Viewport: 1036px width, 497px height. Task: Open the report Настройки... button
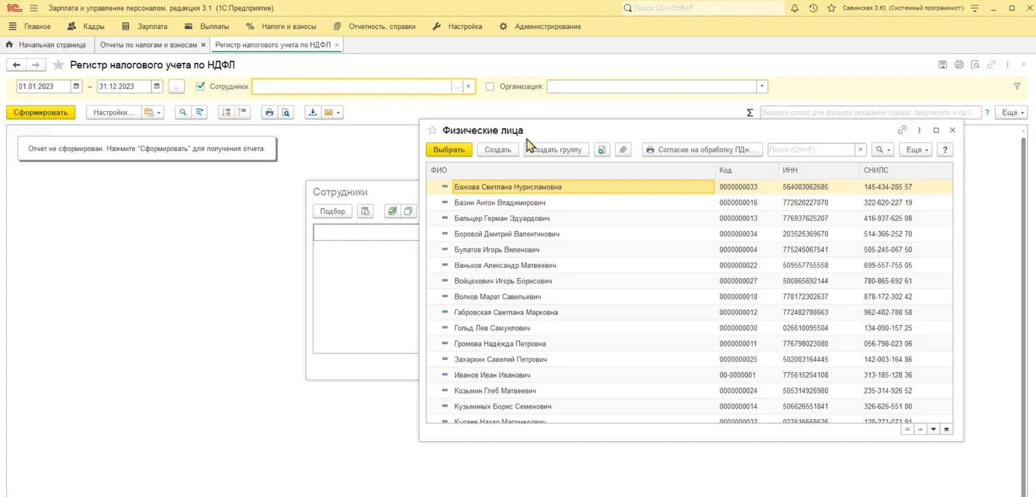tap(114, 113)
